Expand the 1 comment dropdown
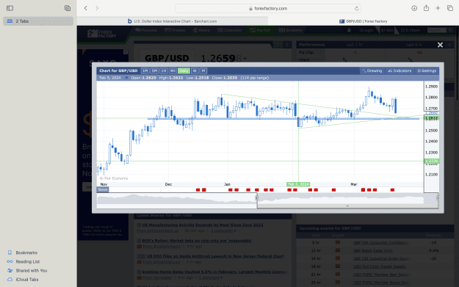459x287 pixels. (211, 277)
